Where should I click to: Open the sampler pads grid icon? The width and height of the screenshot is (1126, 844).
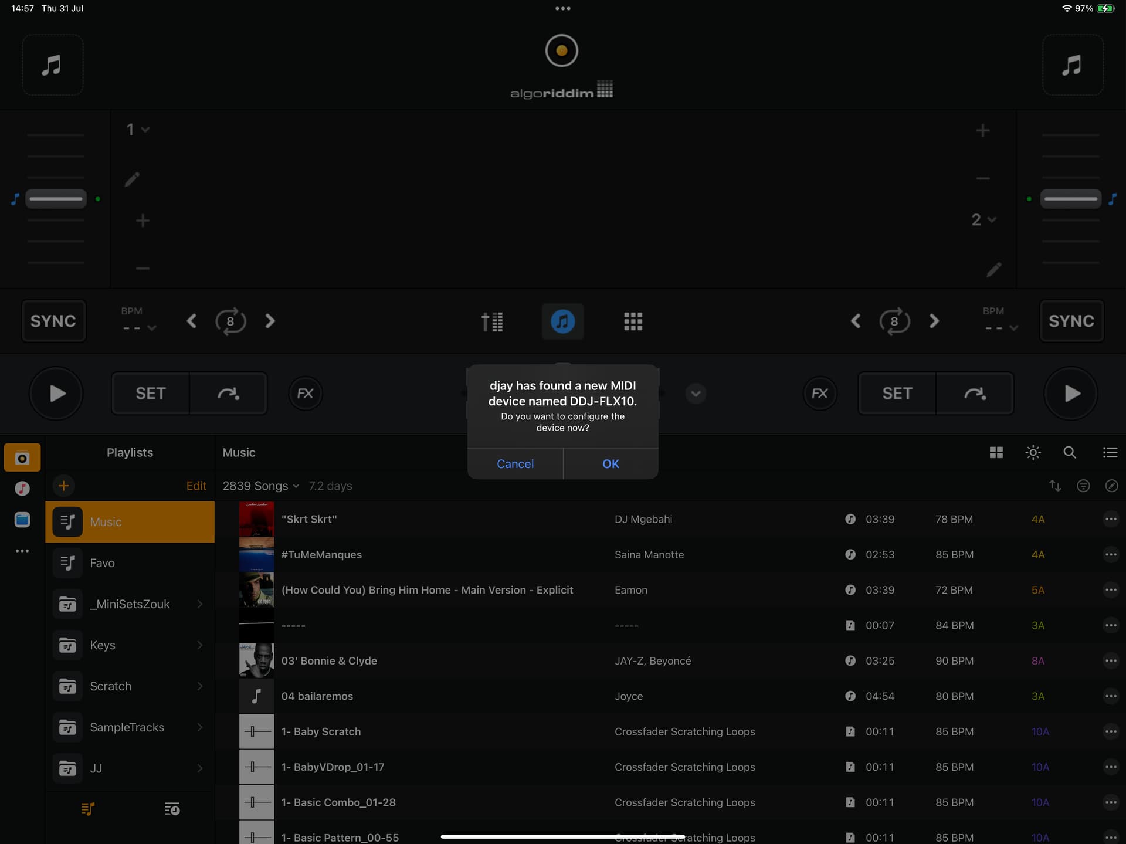point(633,321)
